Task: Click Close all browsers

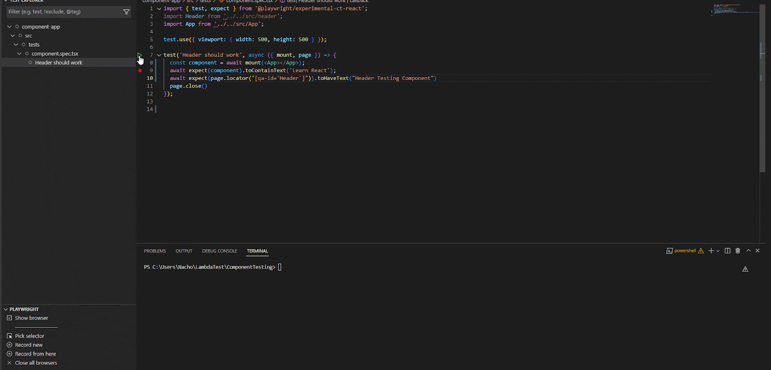Action: coord(36,363)
